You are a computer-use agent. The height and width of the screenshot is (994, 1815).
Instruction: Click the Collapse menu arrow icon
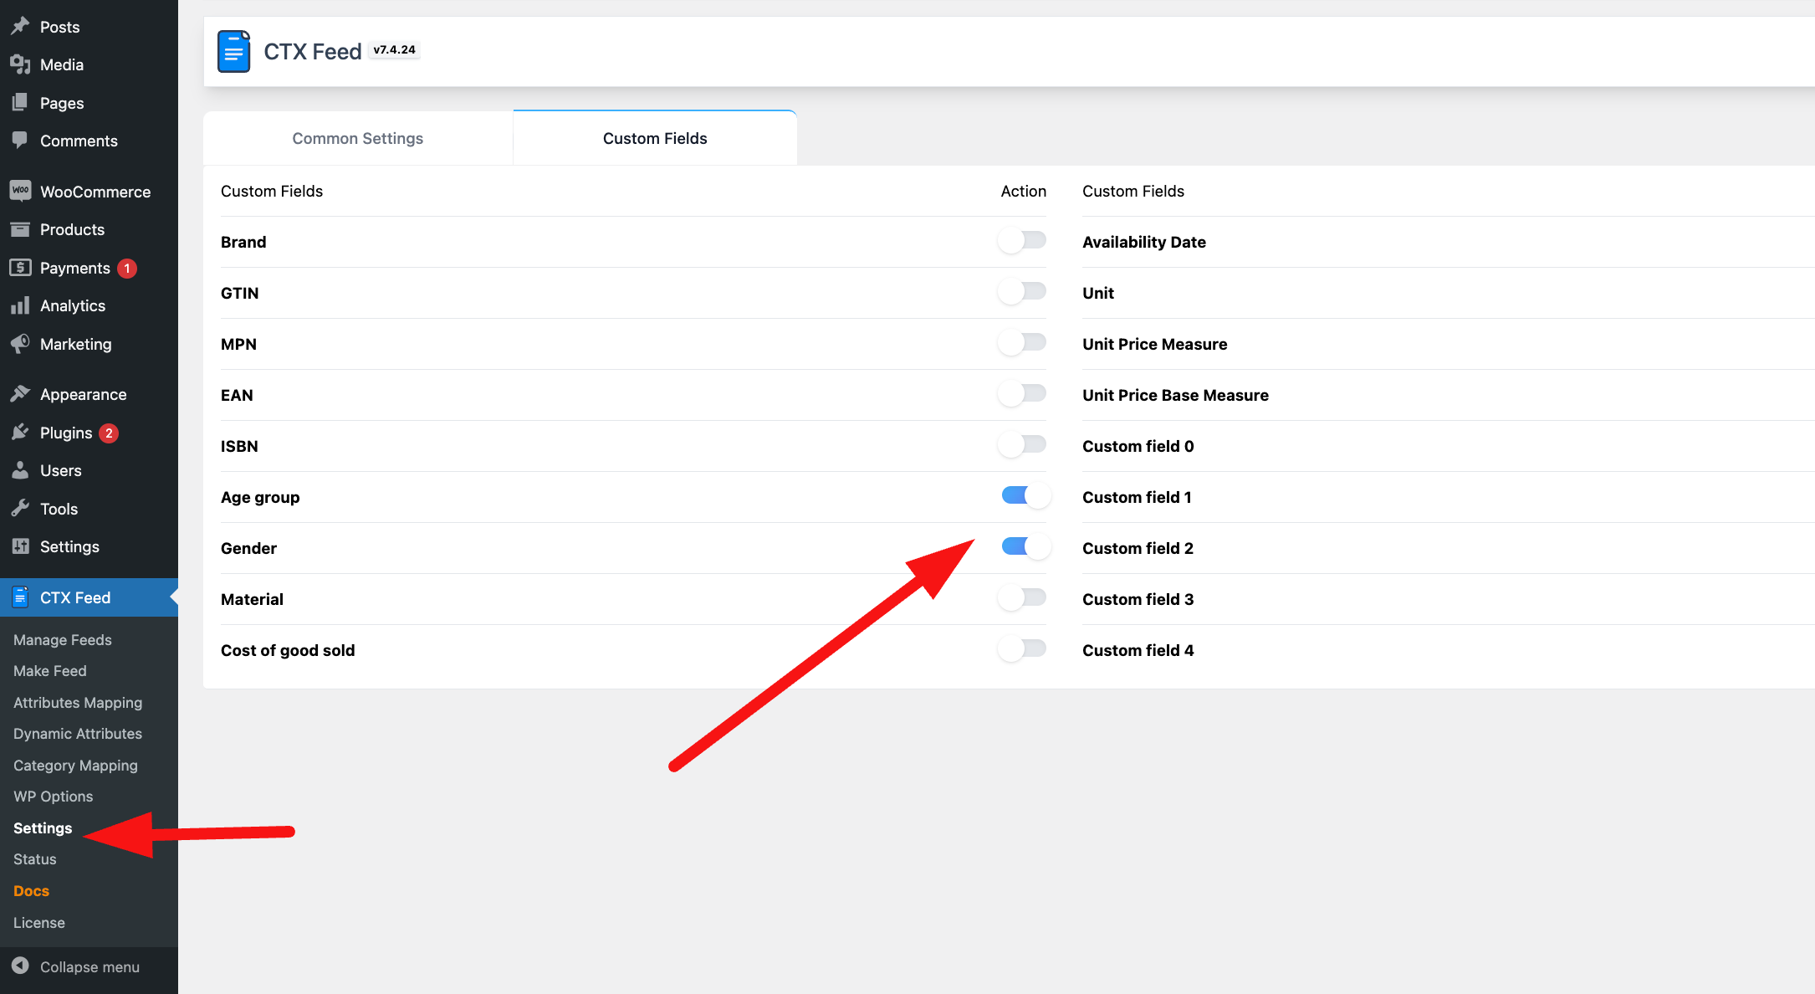20,966
